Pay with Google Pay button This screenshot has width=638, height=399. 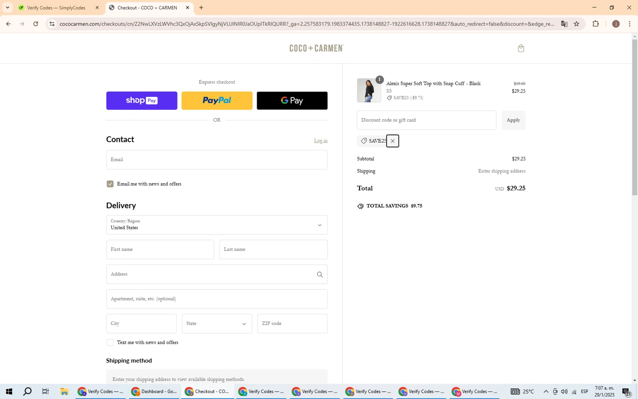click(292, 100)
